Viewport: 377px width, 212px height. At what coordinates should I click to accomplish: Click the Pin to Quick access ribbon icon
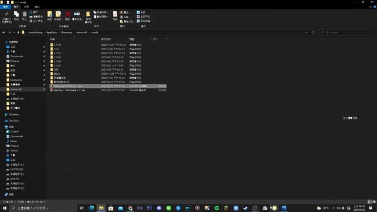click(x=6, y=14)
